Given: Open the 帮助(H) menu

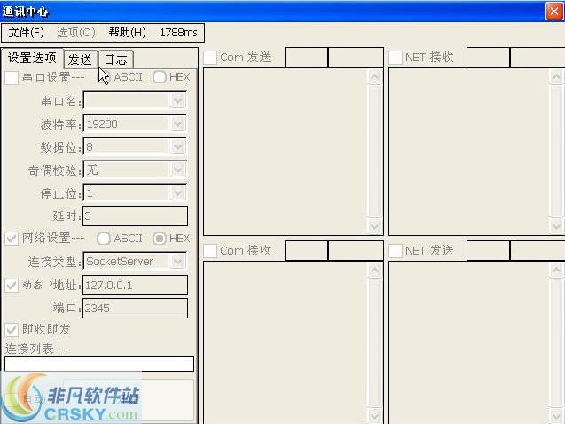Looking at the screenshot, I should (x=127, y=33).
